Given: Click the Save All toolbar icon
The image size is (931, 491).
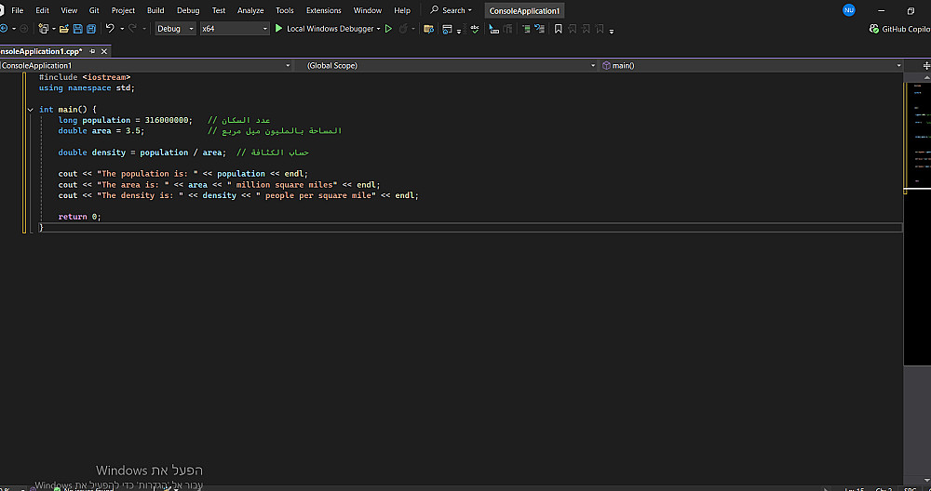Looking at the screenshot, I should [x=91, y=29].
